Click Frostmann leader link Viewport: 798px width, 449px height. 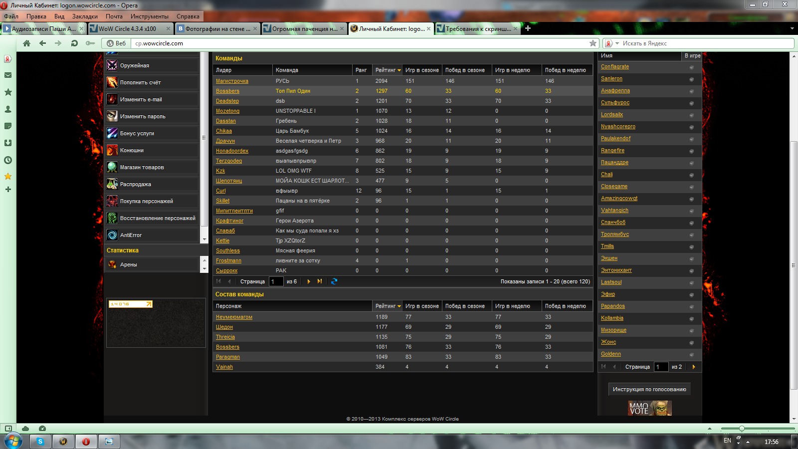tap(228, 260)
